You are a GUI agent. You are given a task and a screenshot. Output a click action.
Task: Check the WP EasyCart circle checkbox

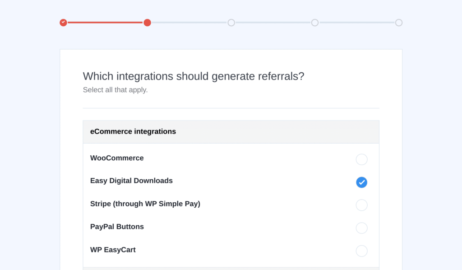[361, 251]
